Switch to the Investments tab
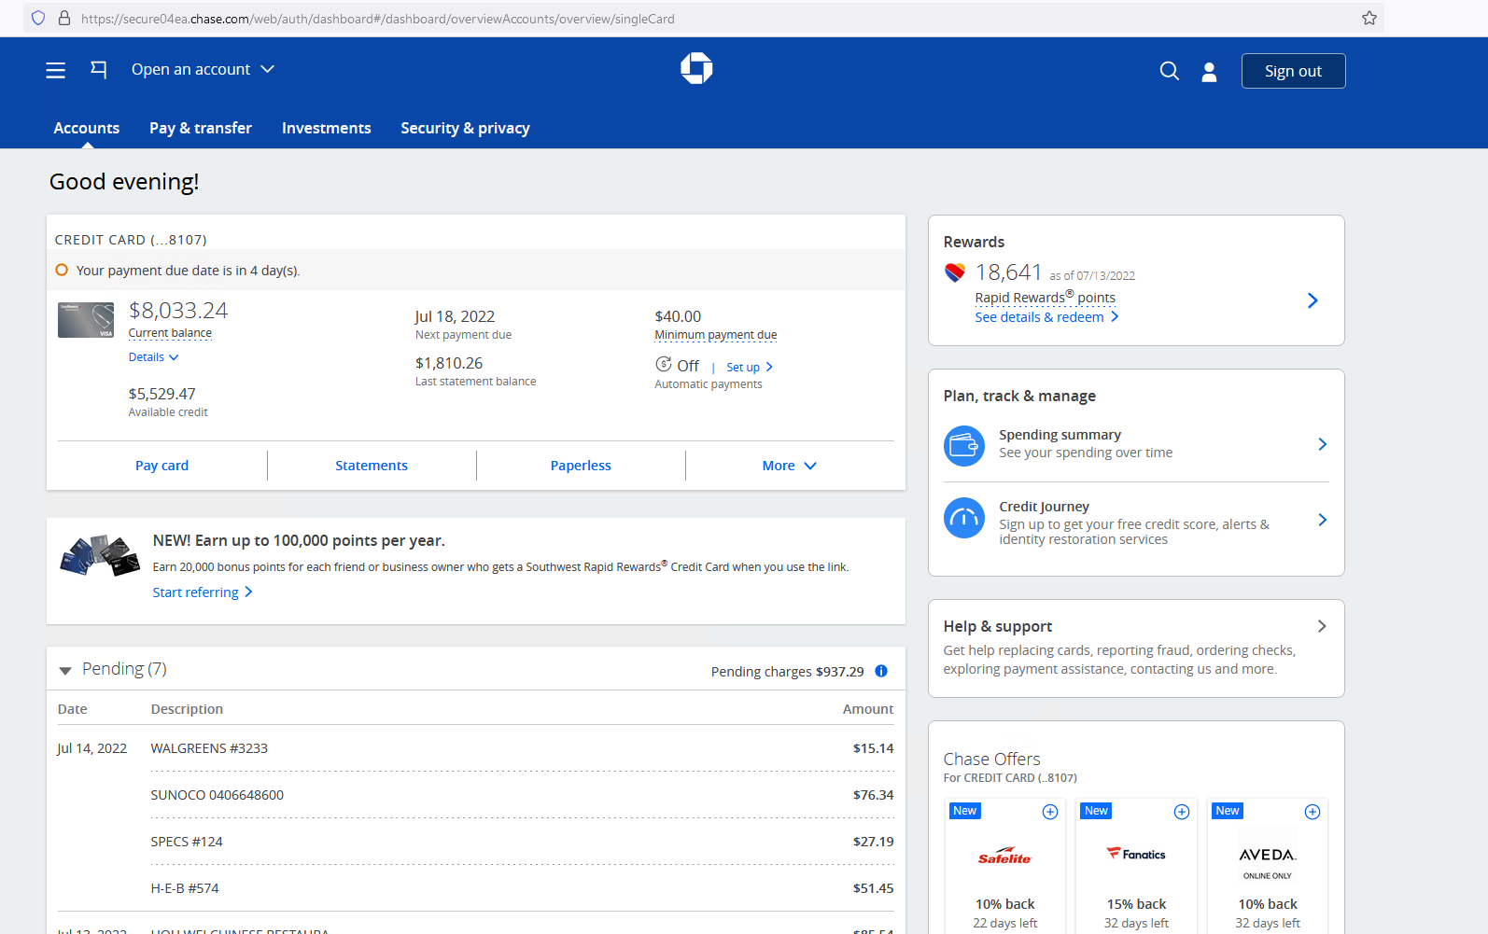This screenshot has width=1488, height=934. coord(327,128)
